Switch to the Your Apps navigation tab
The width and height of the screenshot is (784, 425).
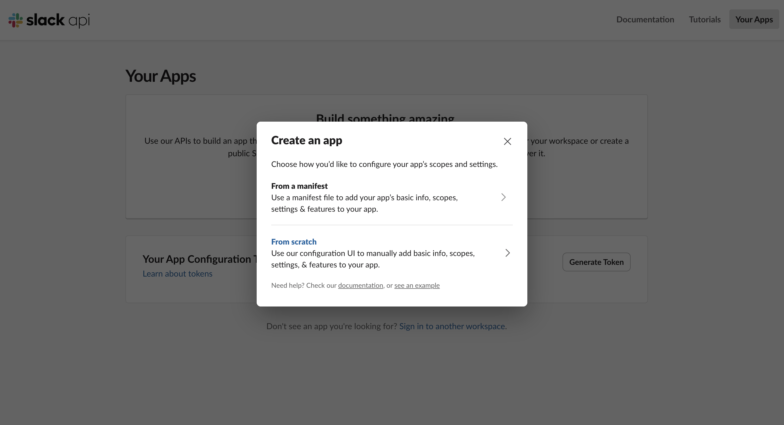pos(754,19)
